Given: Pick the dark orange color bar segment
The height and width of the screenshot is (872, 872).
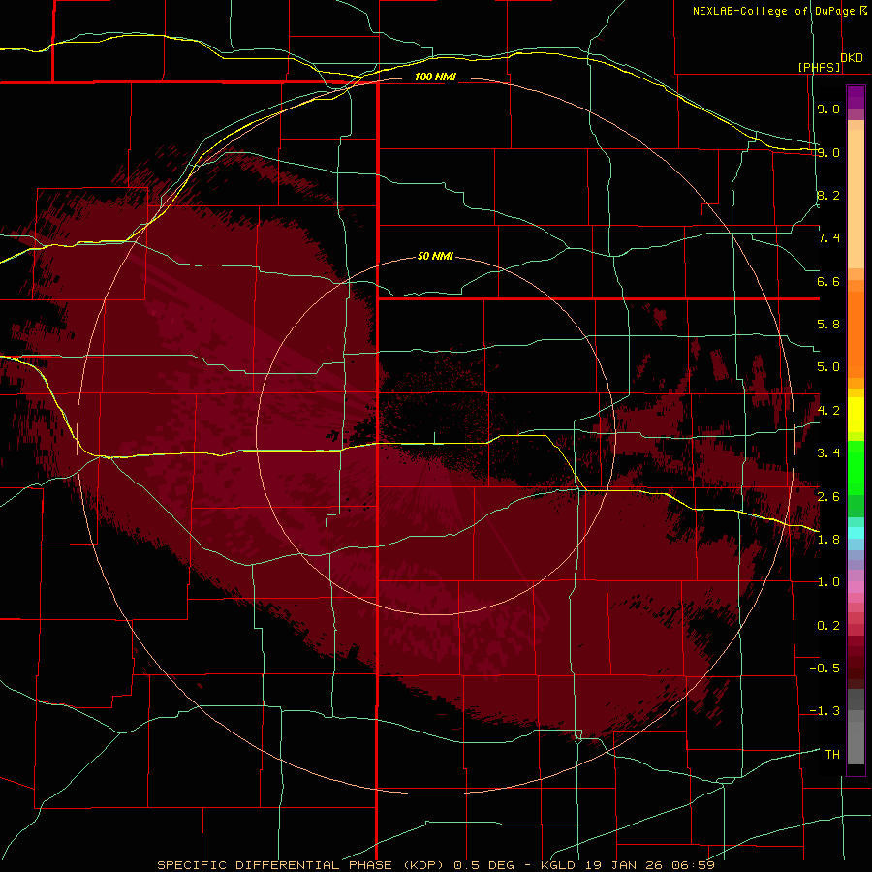Looking at the screenshot, I should tap(856, 335).
